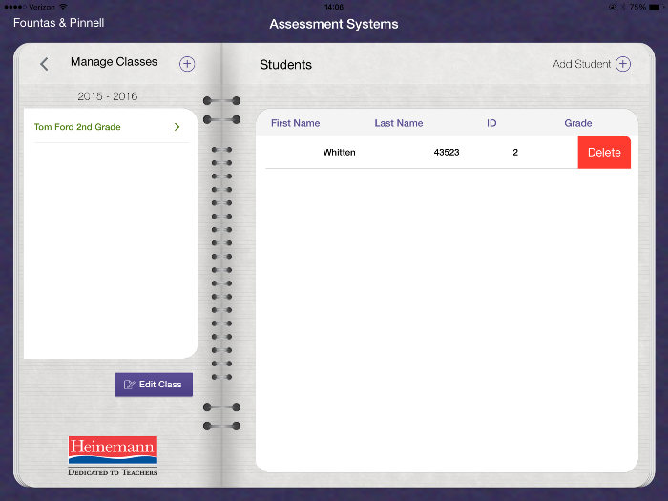Go back using the left chevron arrow
668x501 pixels.
pyautogui.click(x=44, y=64)
